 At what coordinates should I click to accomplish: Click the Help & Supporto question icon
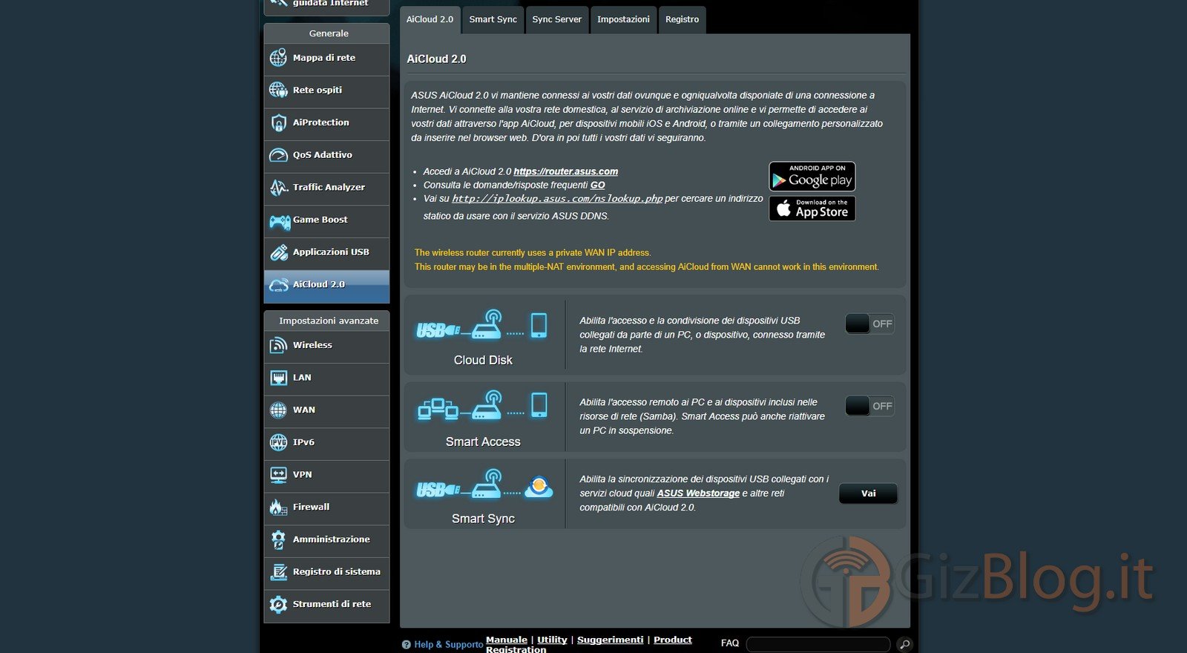click(x=406, y=645)
